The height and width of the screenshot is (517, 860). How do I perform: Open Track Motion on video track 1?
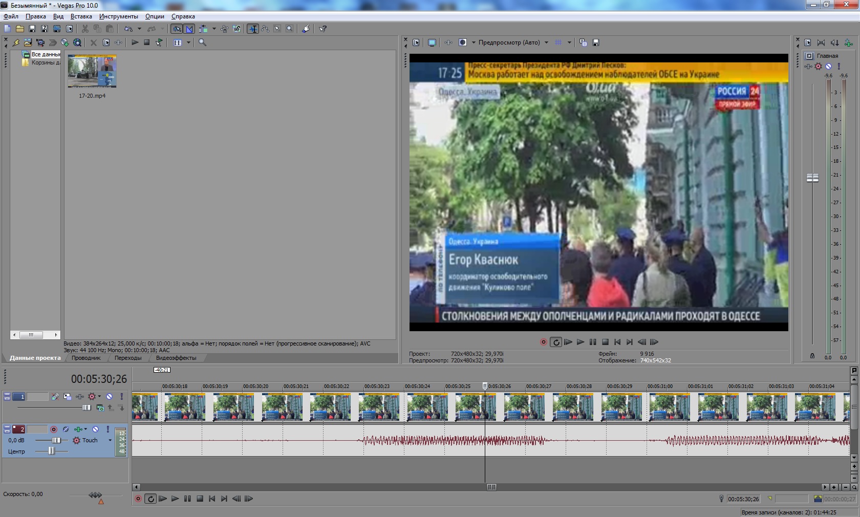(67, 397)
